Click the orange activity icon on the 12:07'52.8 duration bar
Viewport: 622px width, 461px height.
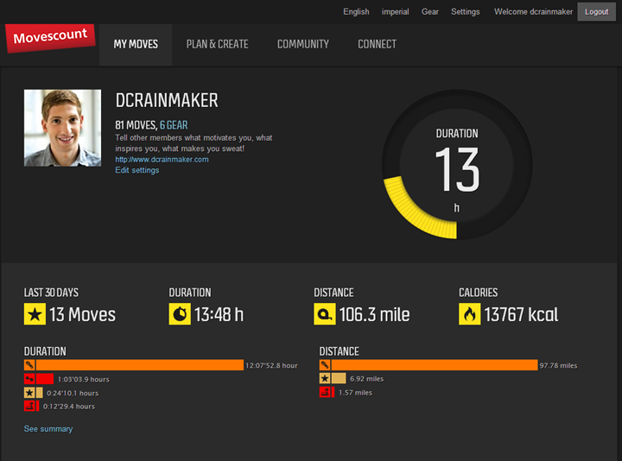click(x=29, y=365)
